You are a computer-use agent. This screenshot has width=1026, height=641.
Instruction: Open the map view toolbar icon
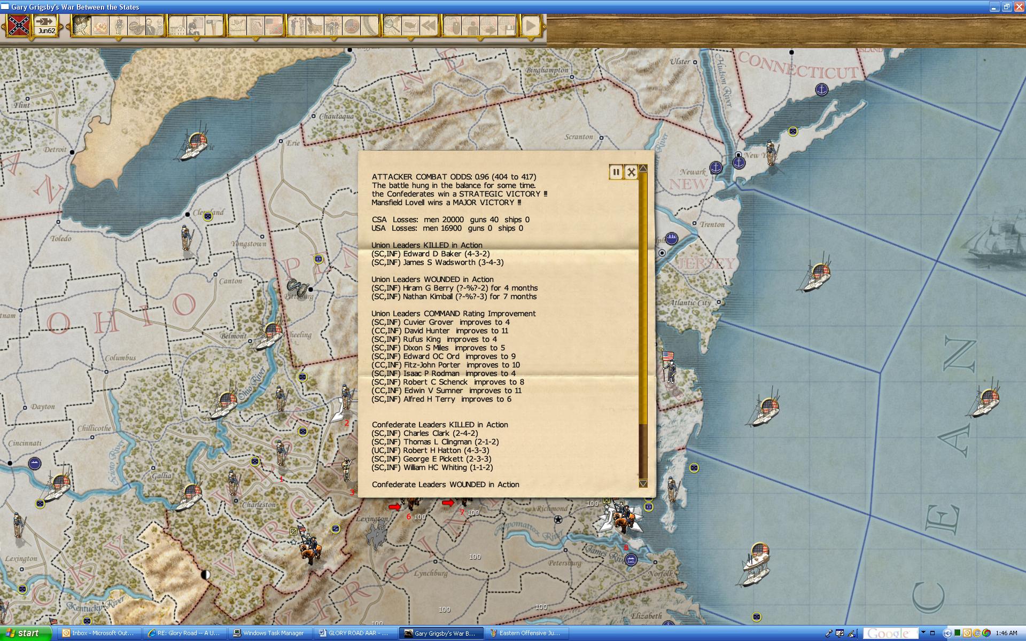pyautogui.click(x=81, y=26)
